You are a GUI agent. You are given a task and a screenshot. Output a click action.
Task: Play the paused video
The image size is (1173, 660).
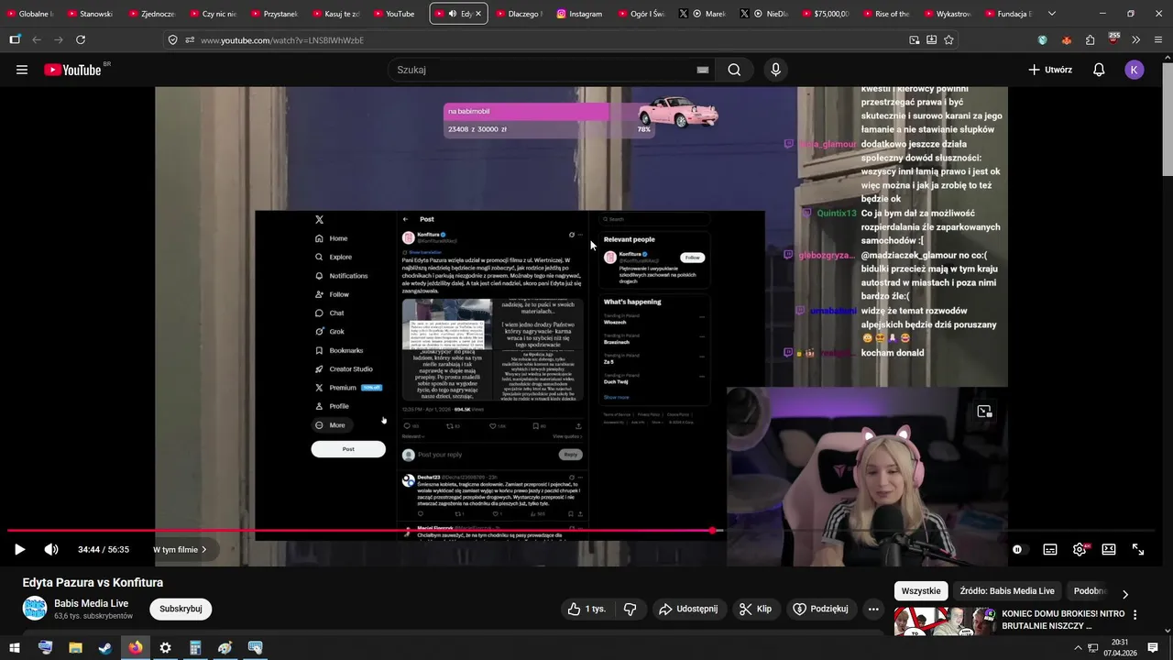19,549
